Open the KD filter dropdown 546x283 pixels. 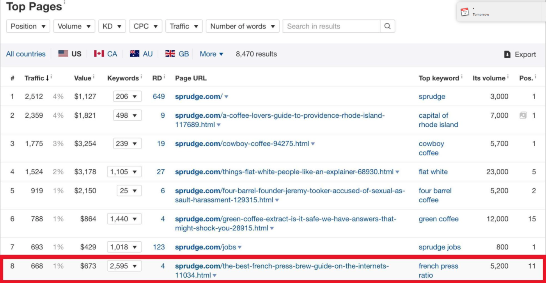pos(112,26)
